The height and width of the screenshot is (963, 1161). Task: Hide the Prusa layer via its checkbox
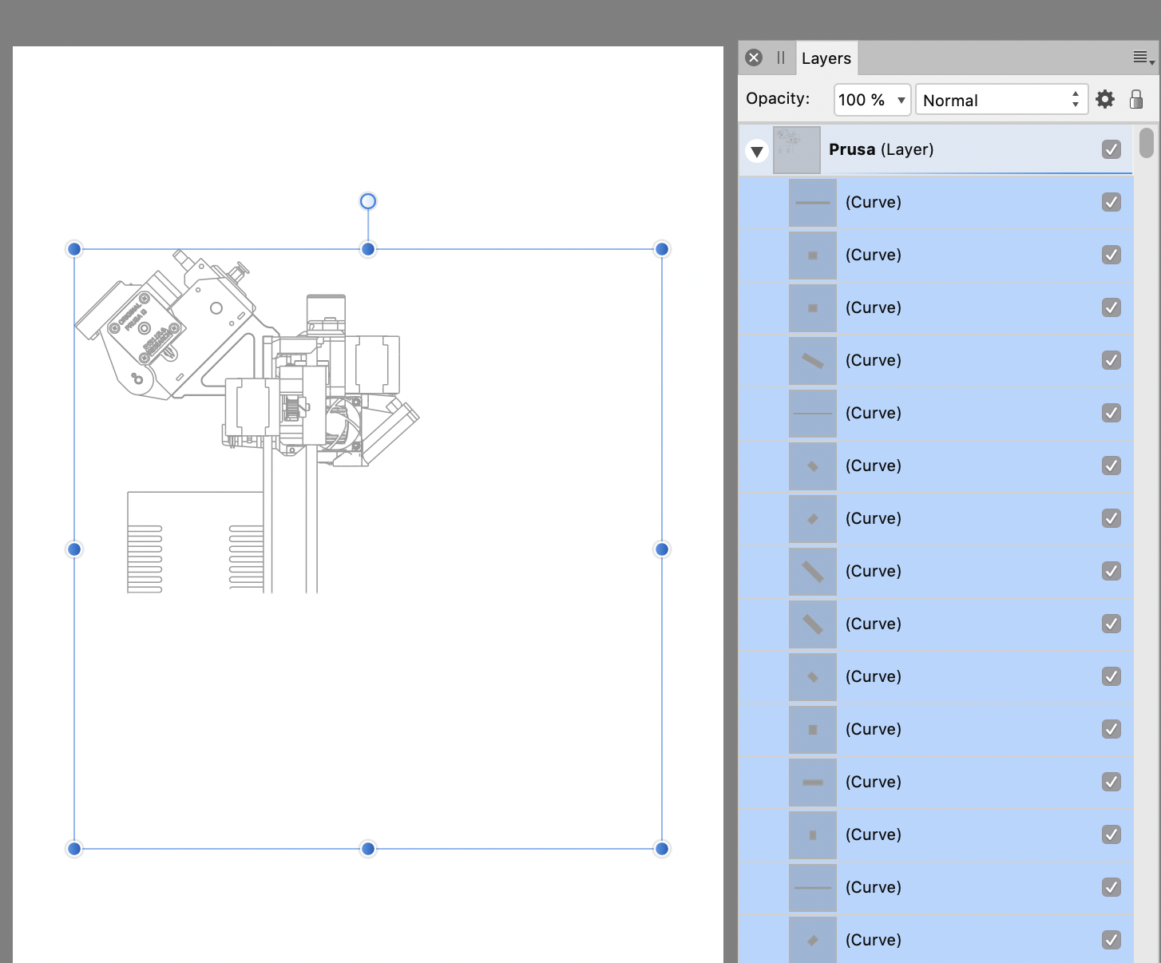coord(1111,149)
